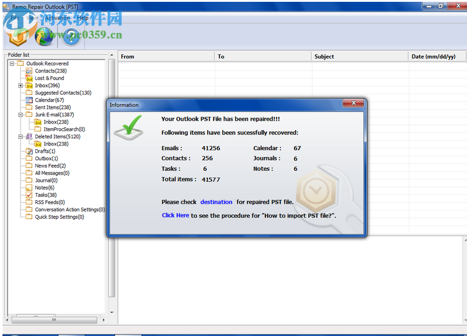Click the Sent Items(238) folder icon
The image size is (467, 336).
[29, 107]
